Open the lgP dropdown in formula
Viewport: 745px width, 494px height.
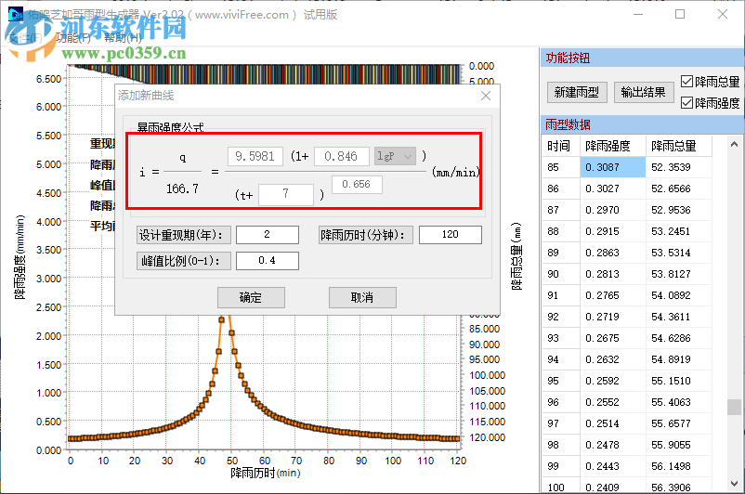tap(395, 156)
